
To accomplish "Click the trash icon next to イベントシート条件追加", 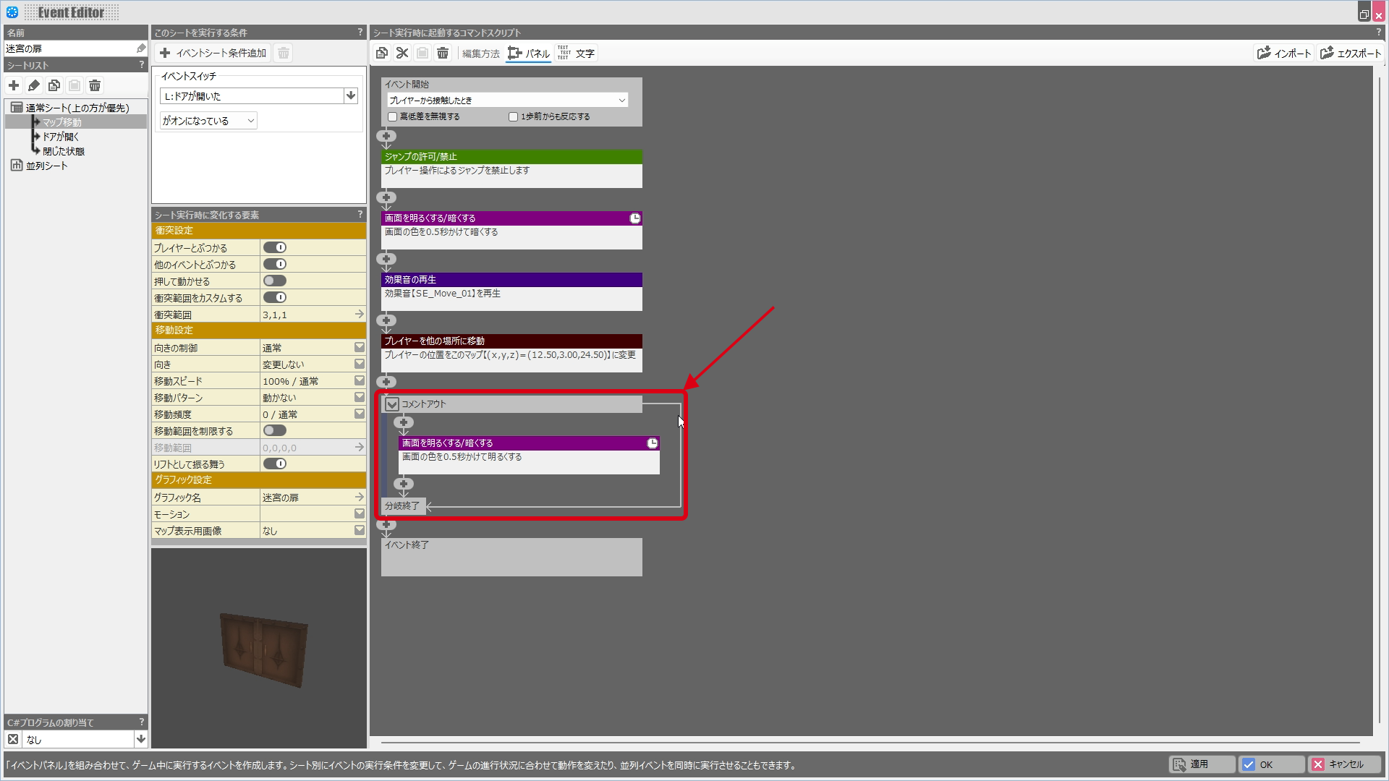I will click(x=284, y=53).
